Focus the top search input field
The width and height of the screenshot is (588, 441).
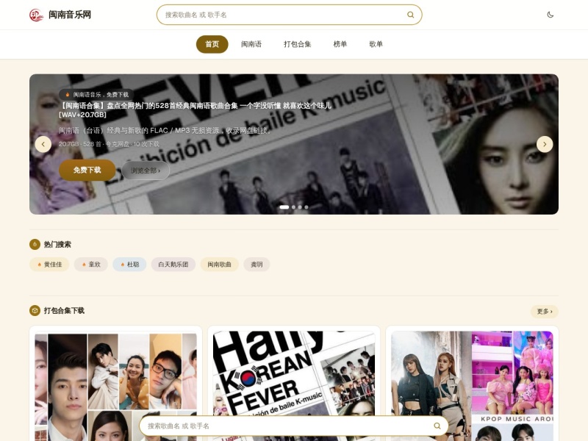[285, 15]
